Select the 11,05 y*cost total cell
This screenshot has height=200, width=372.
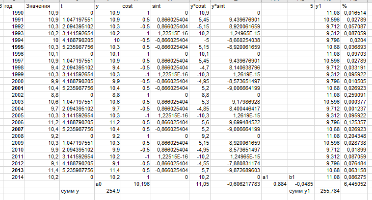coord(200,184)
